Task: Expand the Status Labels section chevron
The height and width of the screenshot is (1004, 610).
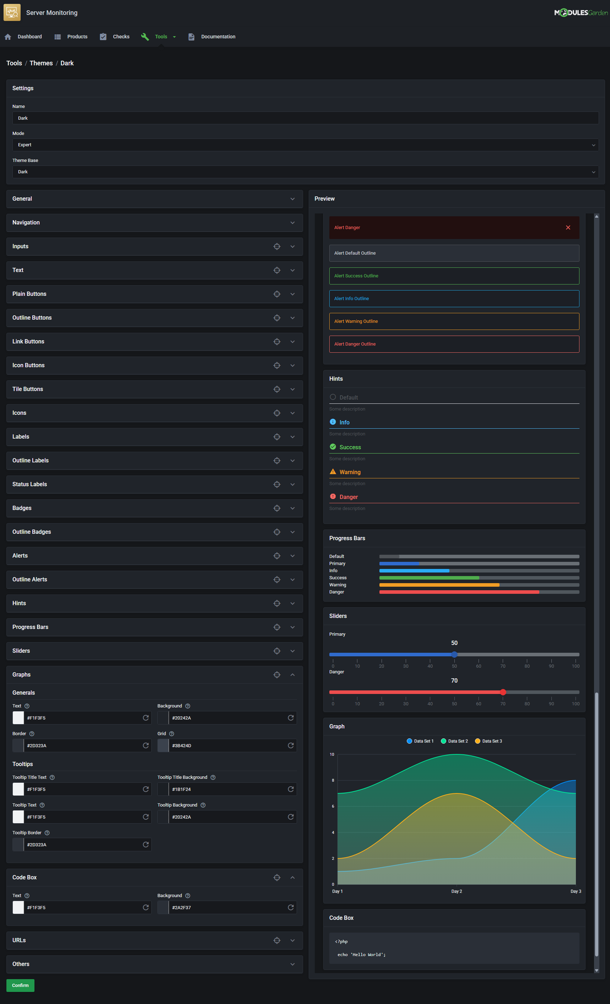Action: point(292,484)
